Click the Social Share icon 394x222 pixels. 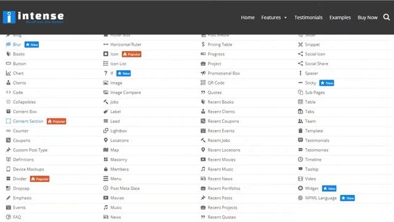pos(300,64)
